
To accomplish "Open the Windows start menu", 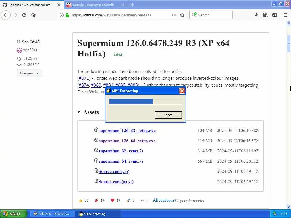I will coord(13,214).
